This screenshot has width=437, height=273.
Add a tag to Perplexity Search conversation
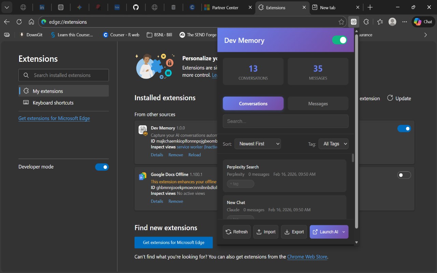coord(241,184)
